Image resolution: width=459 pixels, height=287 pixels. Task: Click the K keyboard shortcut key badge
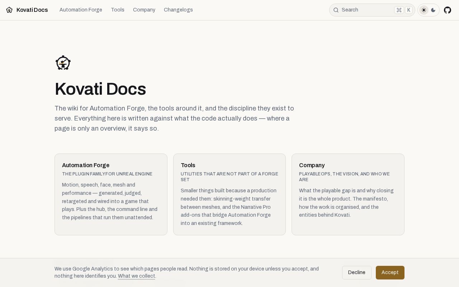[409, 10]
